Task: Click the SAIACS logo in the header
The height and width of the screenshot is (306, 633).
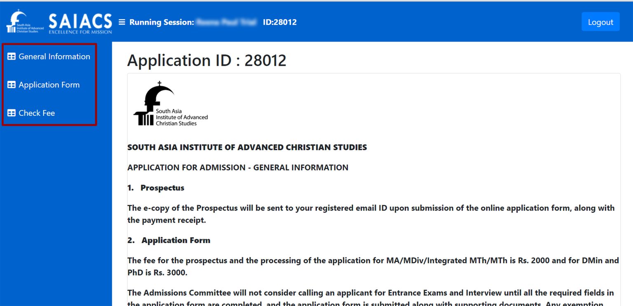Action: coord(18,22)
